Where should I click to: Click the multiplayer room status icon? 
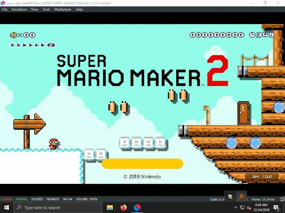tap(282, 199)
